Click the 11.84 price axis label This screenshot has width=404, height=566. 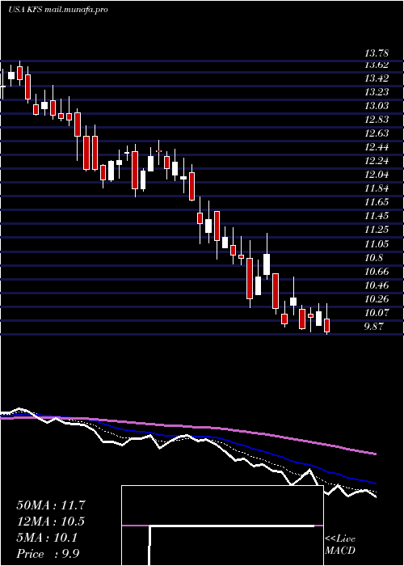pos(377,188)
